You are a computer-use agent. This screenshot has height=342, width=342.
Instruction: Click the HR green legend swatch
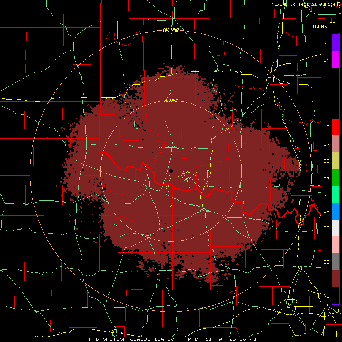point(336,178)
